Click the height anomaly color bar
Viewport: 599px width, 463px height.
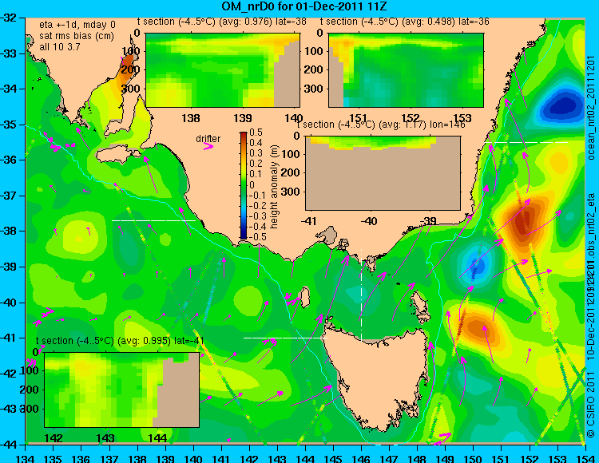pos(244,185)
